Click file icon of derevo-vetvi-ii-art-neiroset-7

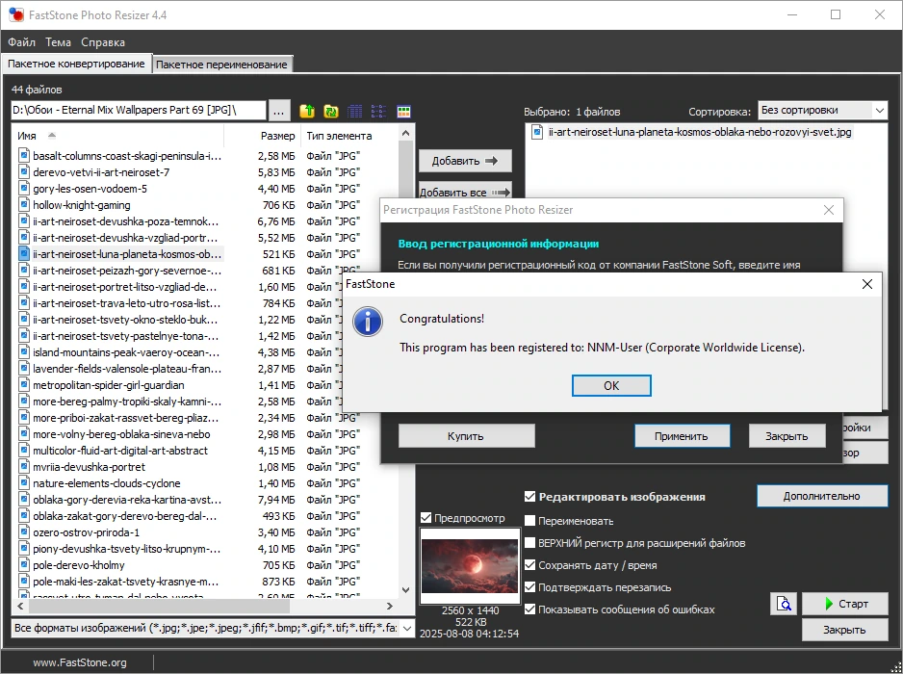[x=24, y=171]
